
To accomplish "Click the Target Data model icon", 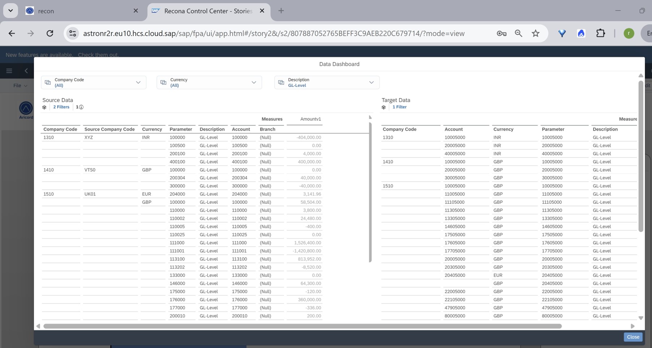I will click(x=384, y=107).
